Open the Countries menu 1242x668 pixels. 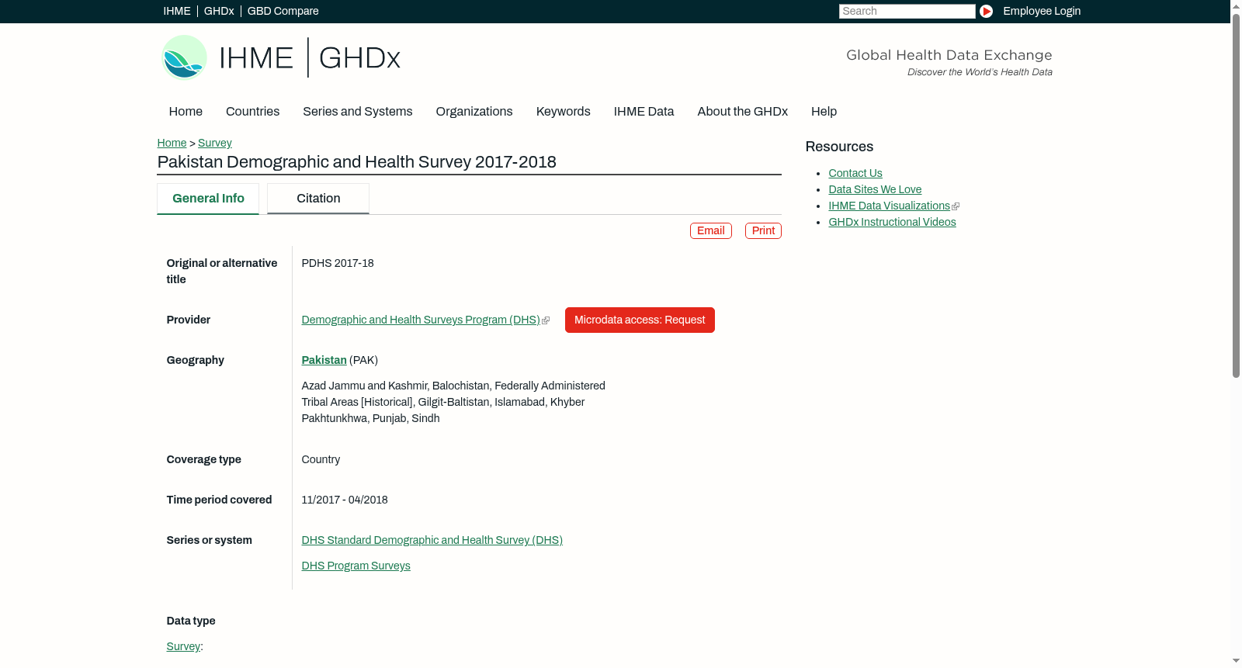252,112
